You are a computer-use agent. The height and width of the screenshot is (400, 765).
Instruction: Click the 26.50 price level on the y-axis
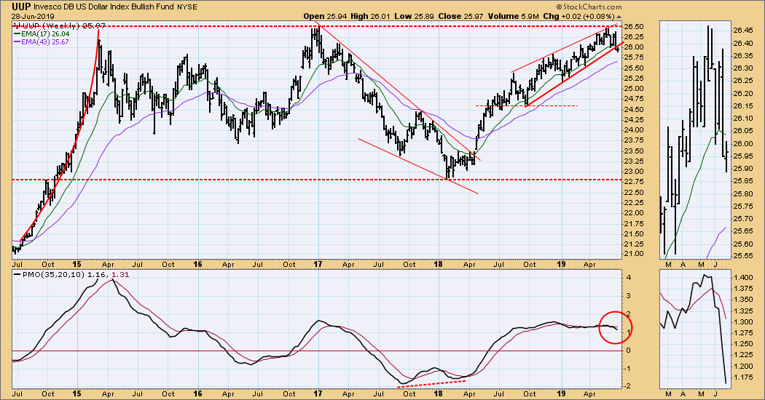click(634, 26)
